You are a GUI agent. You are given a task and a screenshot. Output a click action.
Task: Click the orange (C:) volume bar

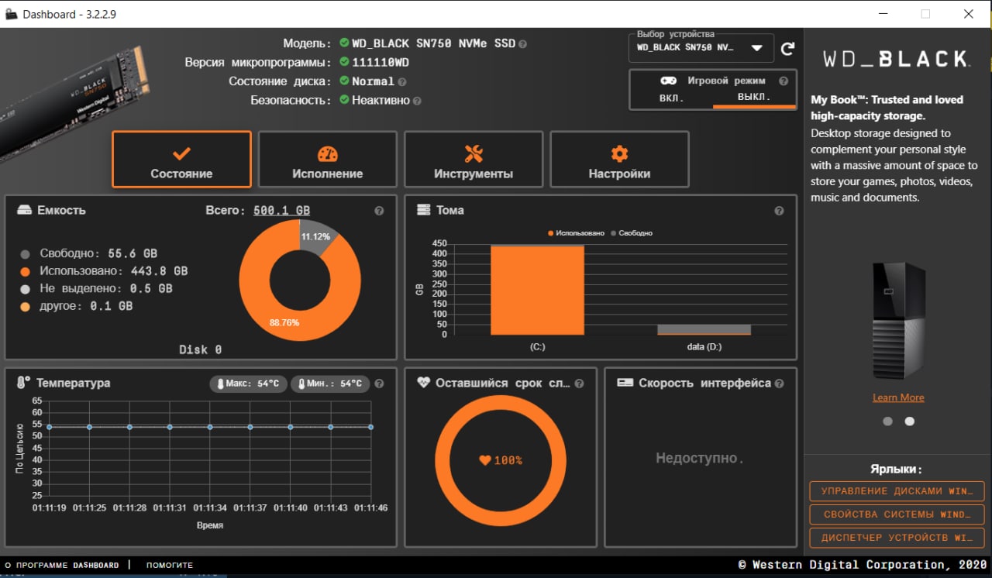pos(537,290)
